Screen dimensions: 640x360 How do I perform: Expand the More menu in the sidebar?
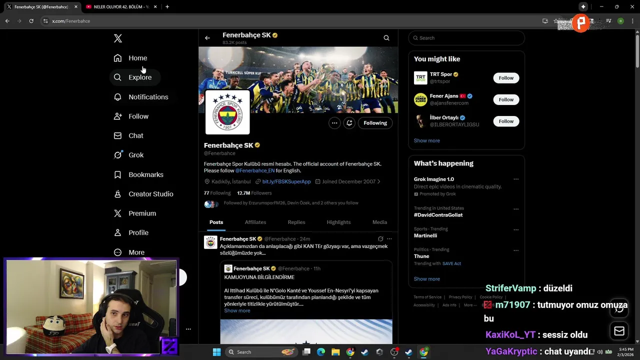point(129,252)
